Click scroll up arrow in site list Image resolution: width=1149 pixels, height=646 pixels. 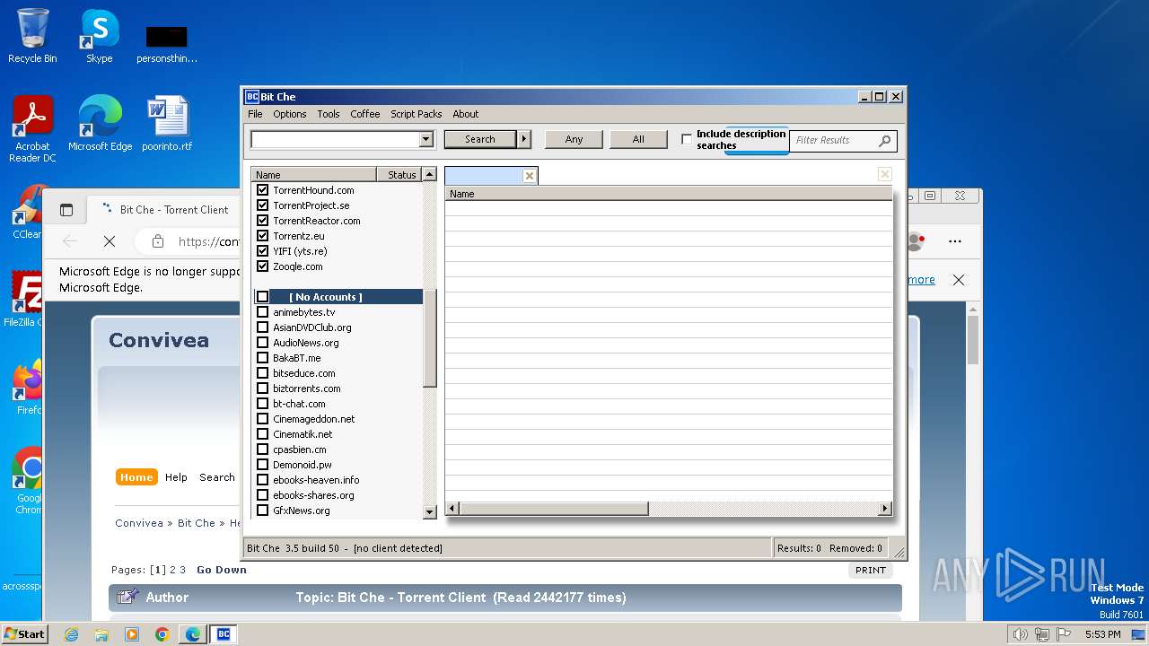click(429, 175)
